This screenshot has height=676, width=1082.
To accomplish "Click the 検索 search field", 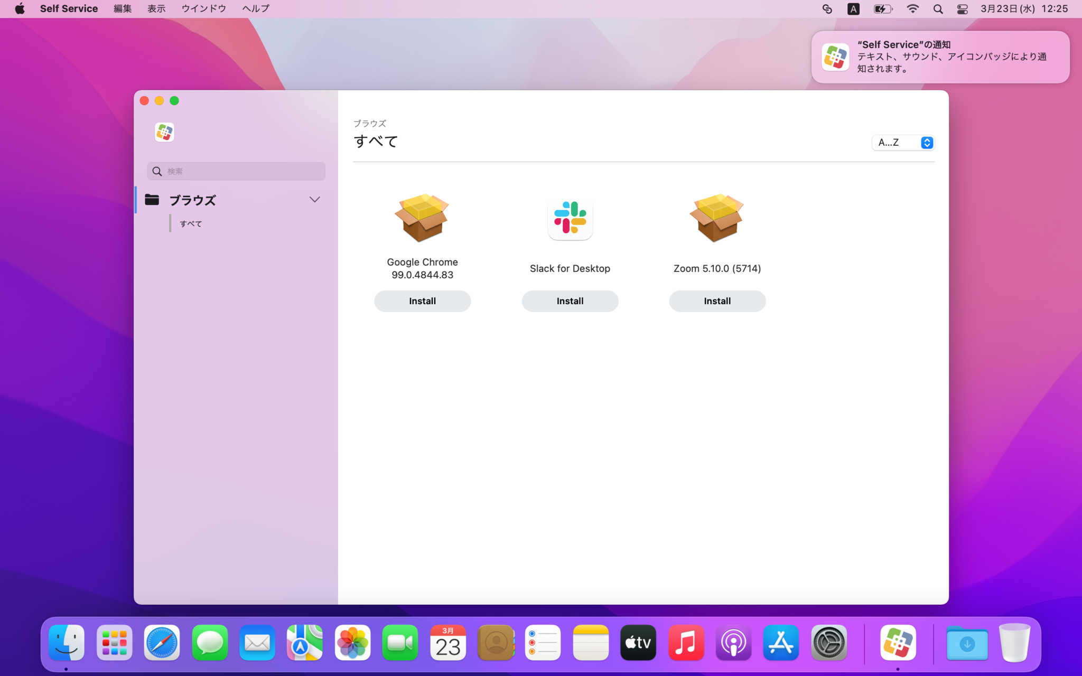I will point(236,171).
